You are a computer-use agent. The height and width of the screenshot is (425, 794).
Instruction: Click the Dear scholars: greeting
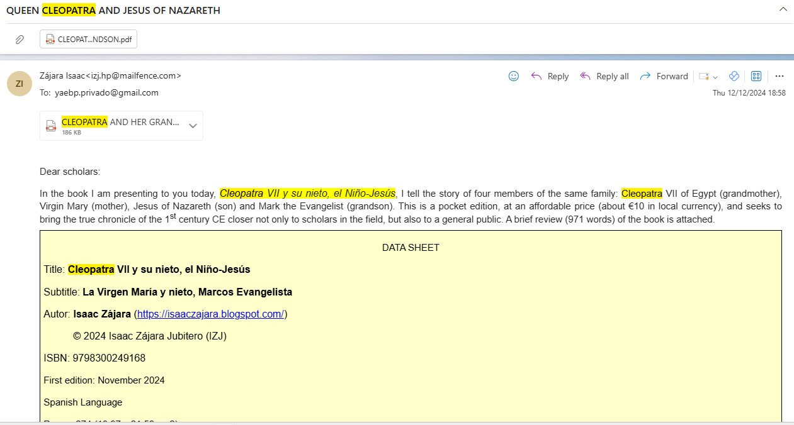[70, 172]
